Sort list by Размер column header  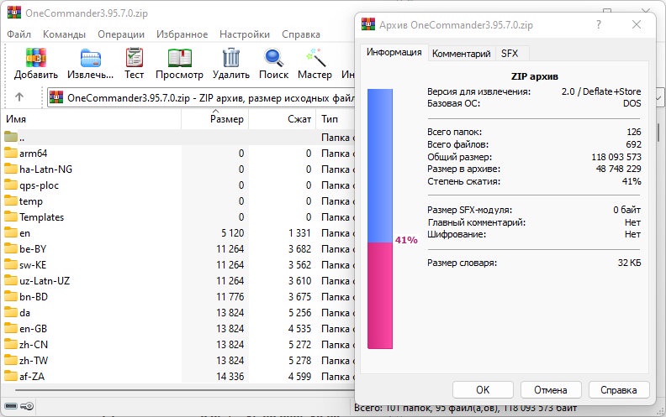(227, 119)
